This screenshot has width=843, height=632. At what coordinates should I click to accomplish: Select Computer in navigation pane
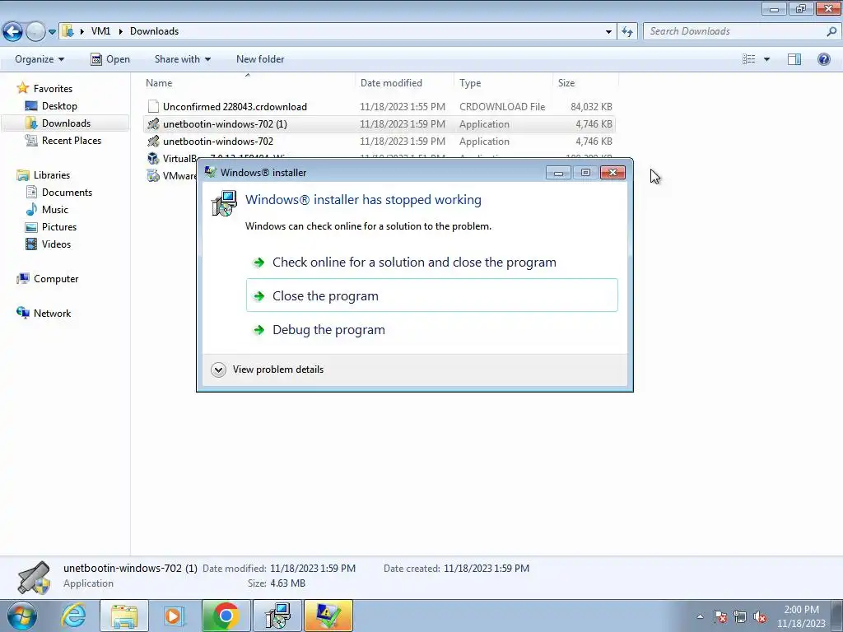pyautogui.click(x=56, y=279)
